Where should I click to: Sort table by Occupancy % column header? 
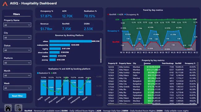[190, 63]
